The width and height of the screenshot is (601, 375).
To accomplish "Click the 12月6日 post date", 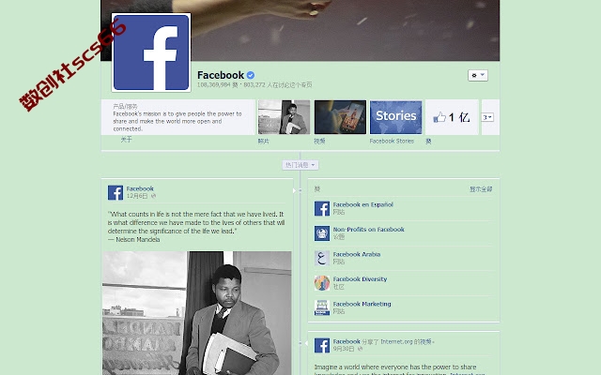I will pyautogui.click(x=137, y=196).
